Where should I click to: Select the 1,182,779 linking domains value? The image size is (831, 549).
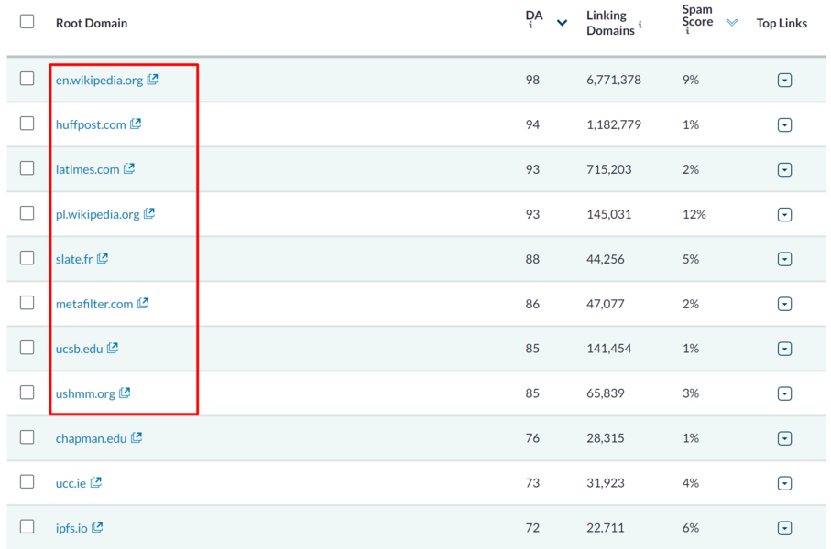614,124
